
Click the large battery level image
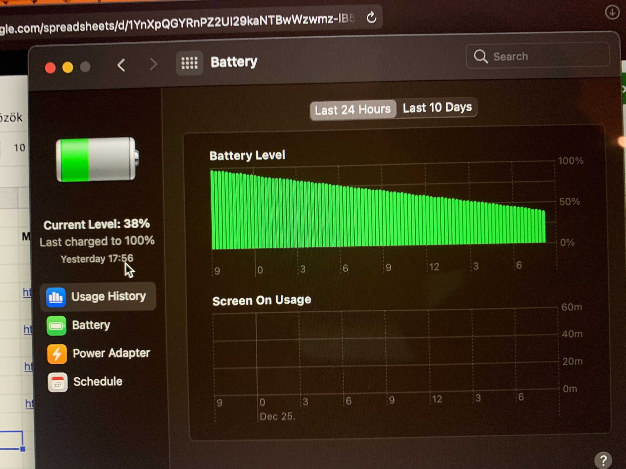coord(97,159)
